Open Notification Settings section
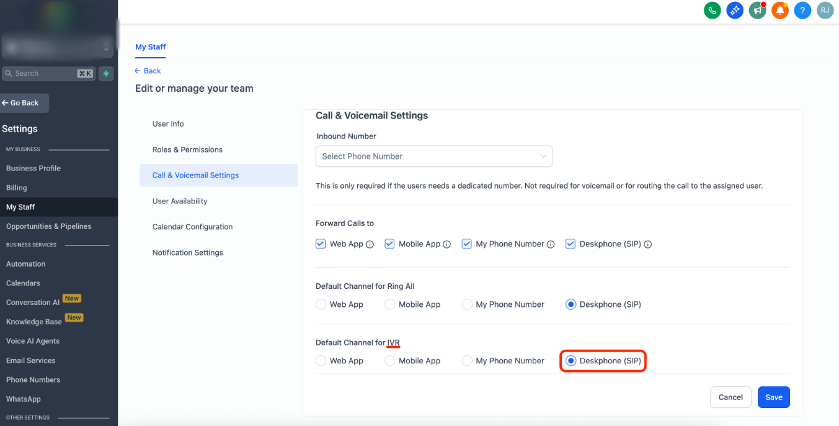839x426 pixels. coord(218,252)
